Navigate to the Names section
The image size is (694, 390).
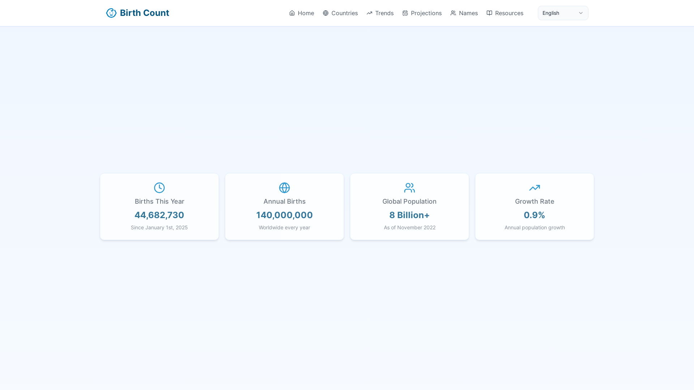click(468, 13)
